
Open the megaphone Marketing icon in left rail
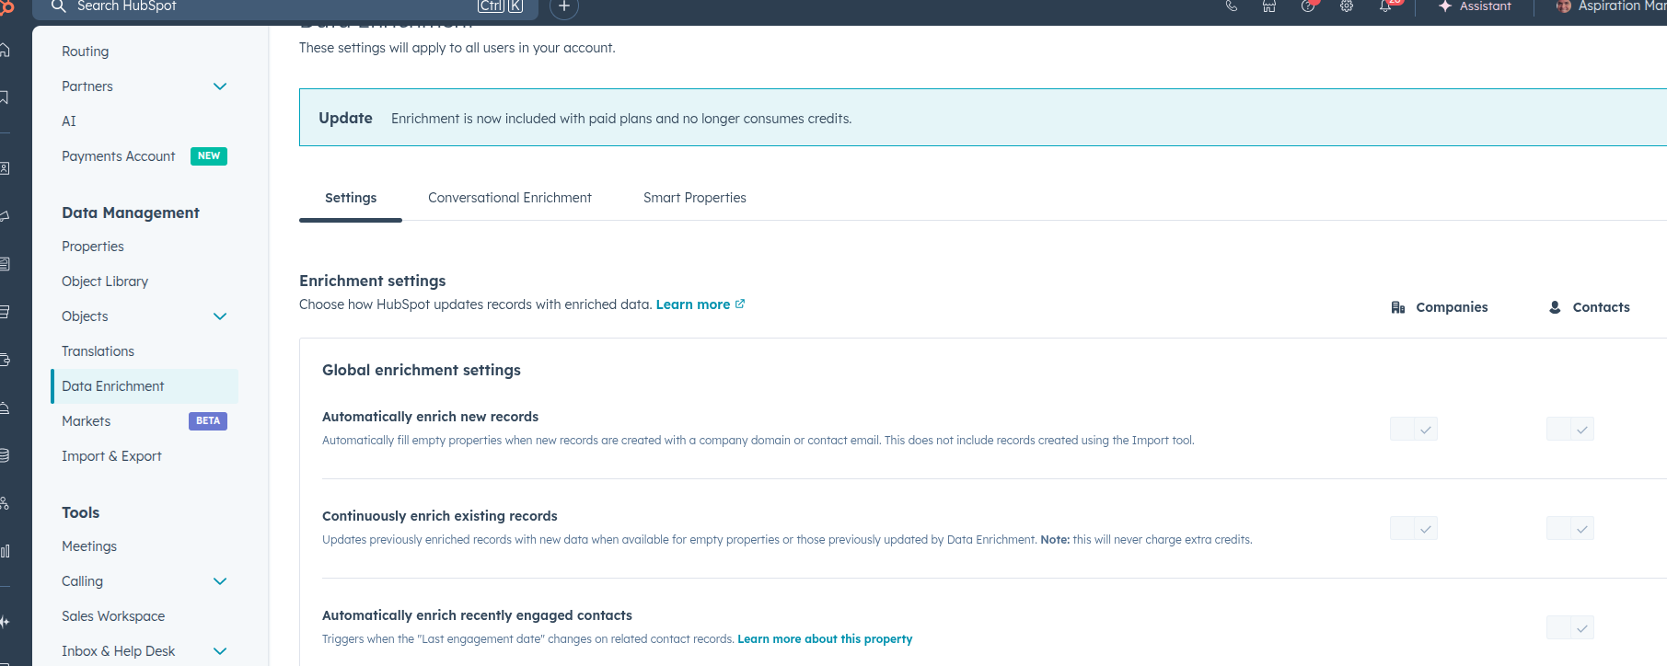pyautogui.click(x=5, y=216)
